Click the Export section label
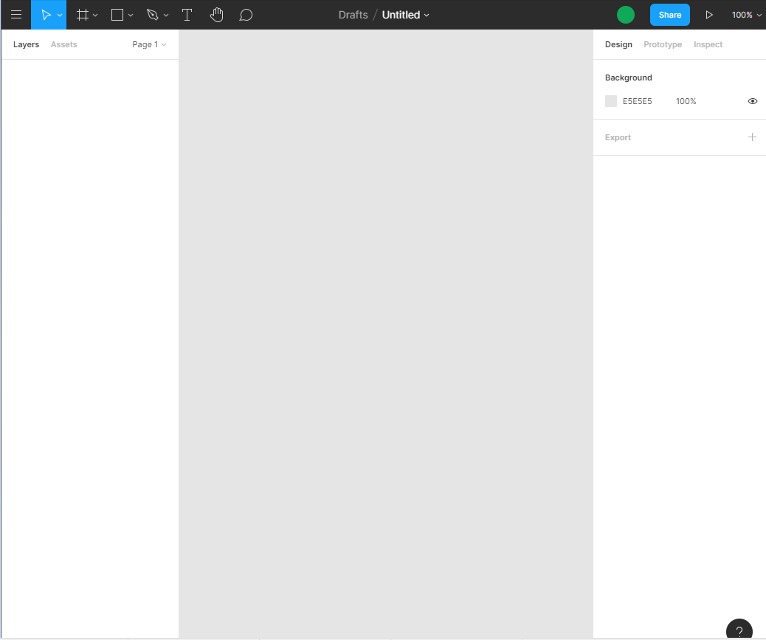Screen dimensions: 766x640 pyautogui.click(x=618, y=137)
